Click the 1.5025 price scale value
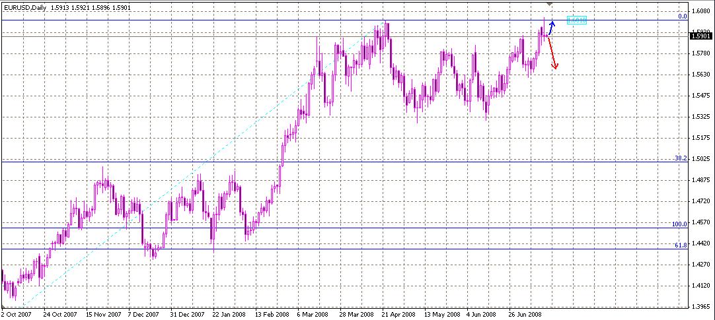 click(x=701, y=159)
